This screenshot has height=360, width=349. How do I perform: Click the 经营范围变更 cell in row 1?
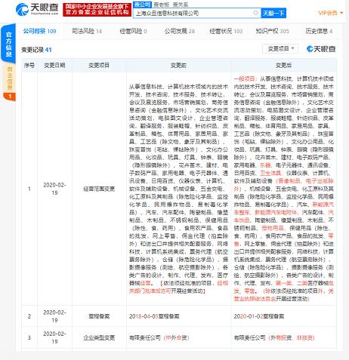tap(99, 189)
